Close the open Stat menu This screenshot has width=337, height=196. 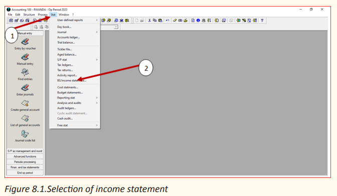[x=53, y=15]
